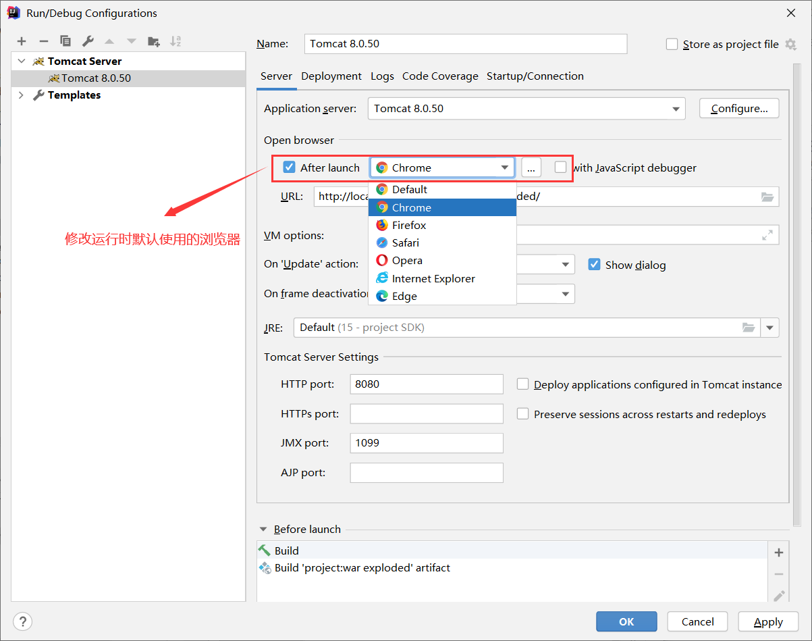Choose Default browser from list

click(x=442, y=189)
